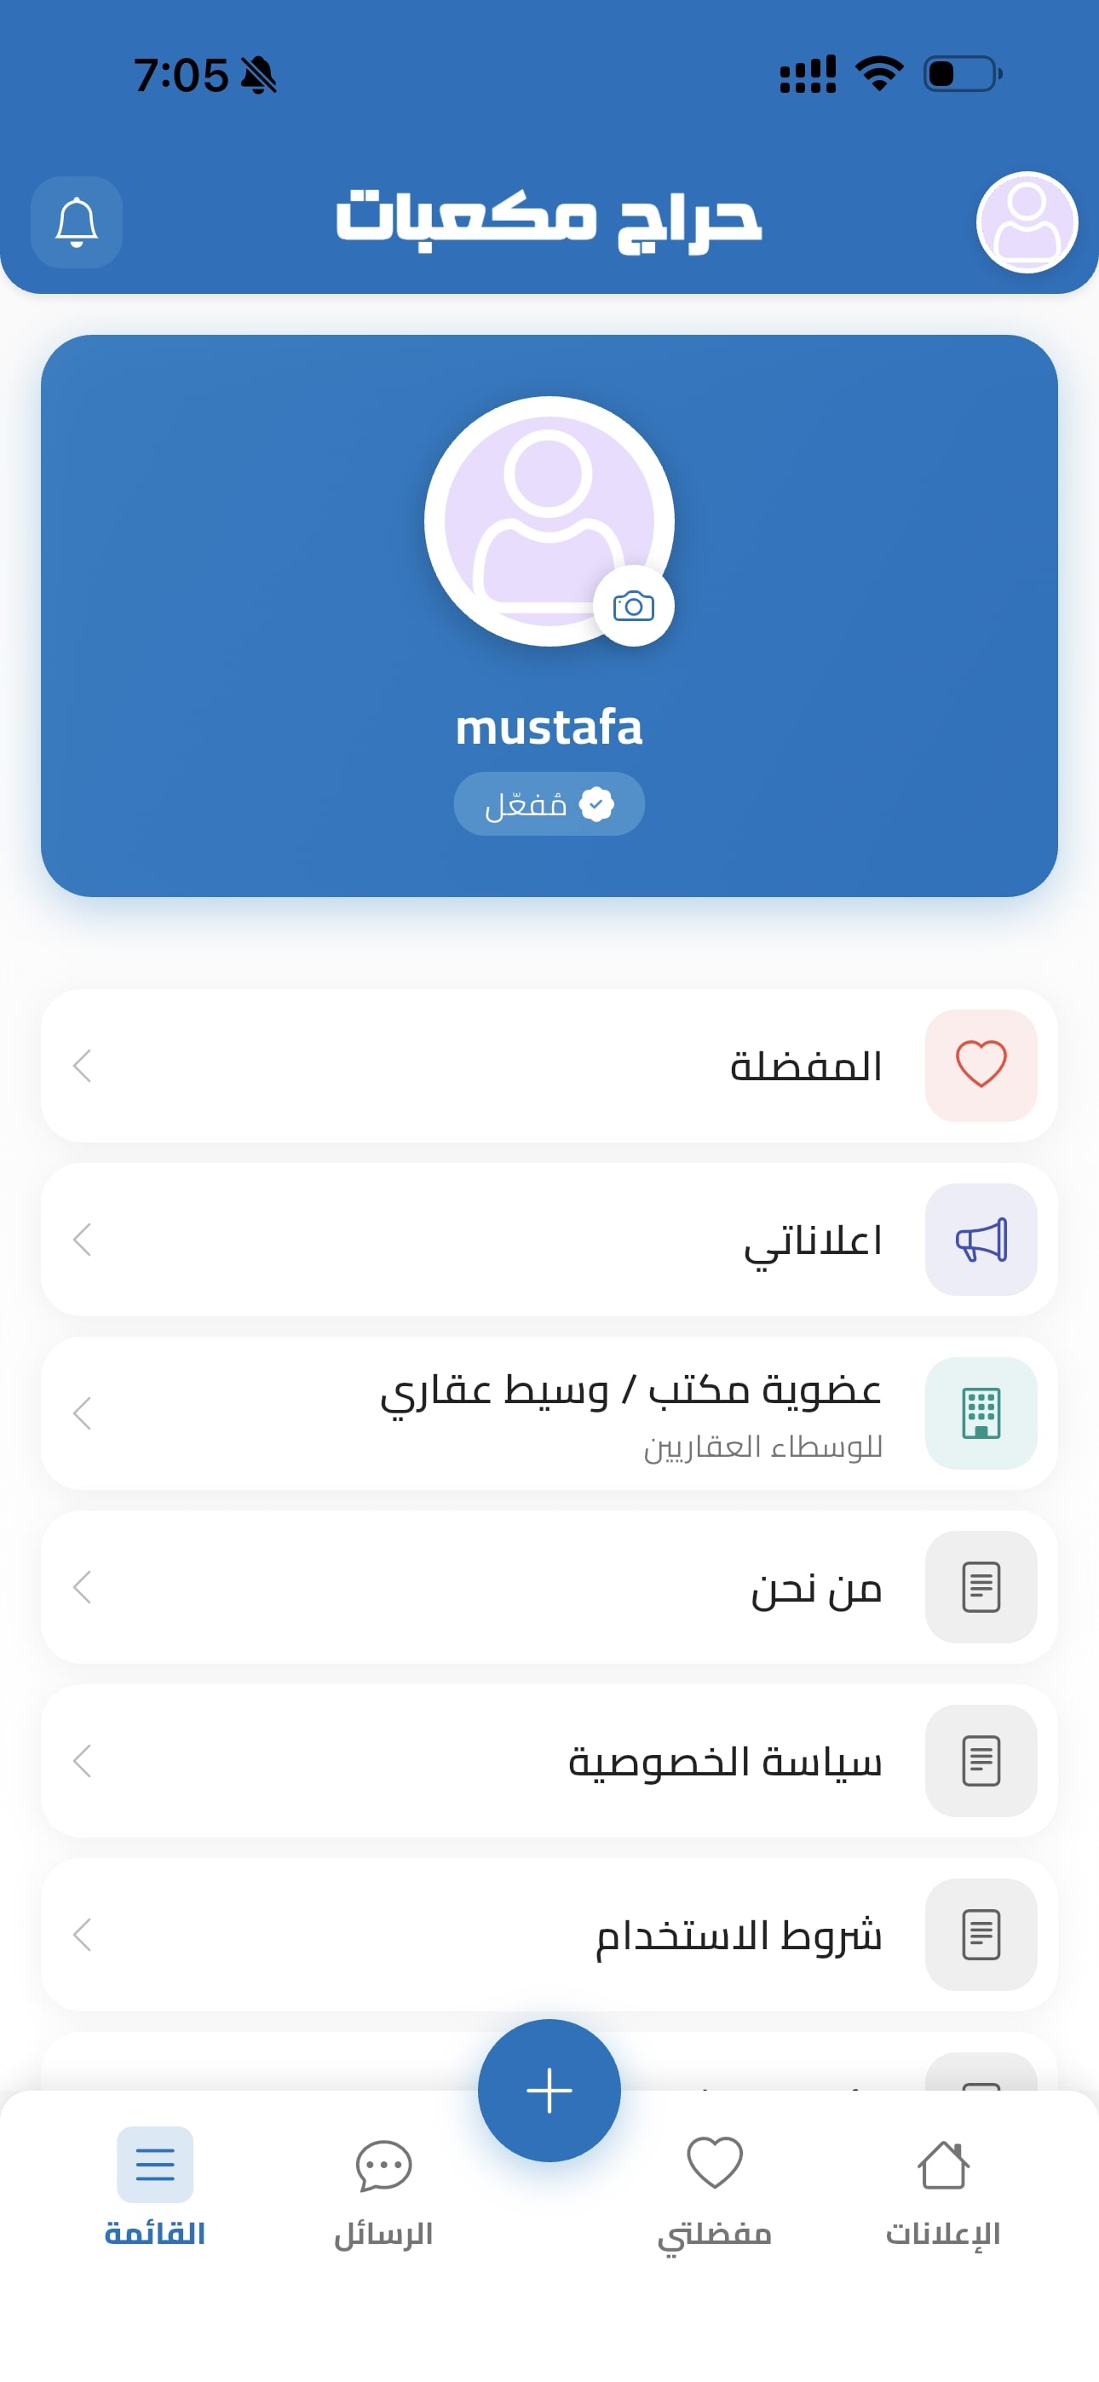Expand the المفضلة row chevron
Screen dimensions: 1099x2382
click(83, 1065)
